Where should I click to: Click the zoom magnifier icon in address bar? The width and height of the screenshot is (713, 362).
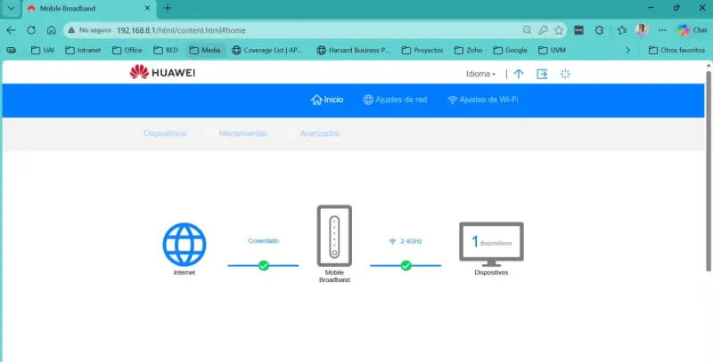(527, 30)
